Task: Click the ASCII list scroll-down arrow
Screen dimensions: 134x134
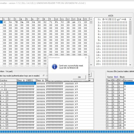Action: click(x=130, y=65)
